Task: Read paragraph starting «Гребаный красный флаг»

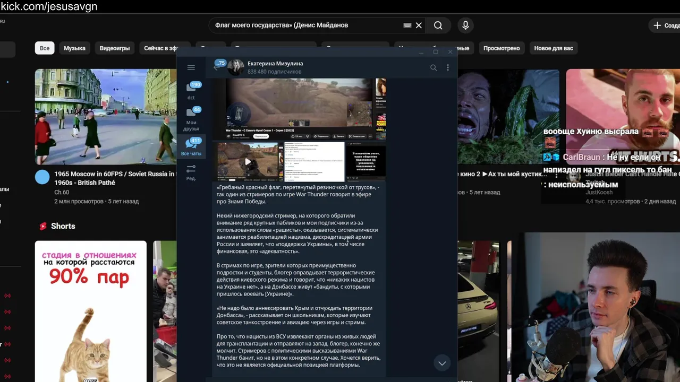Action: (298, 194)
